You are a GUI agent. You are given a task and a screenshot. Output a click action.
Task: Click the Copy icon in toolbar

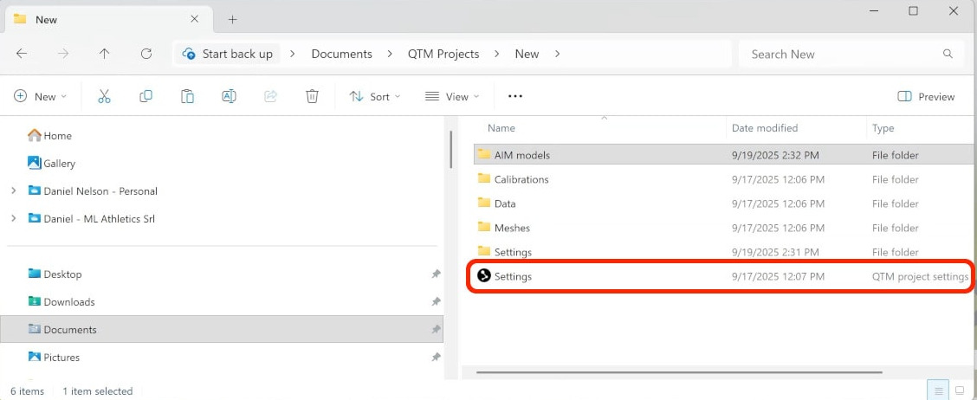pyautogui.click(x=146, y=97)
